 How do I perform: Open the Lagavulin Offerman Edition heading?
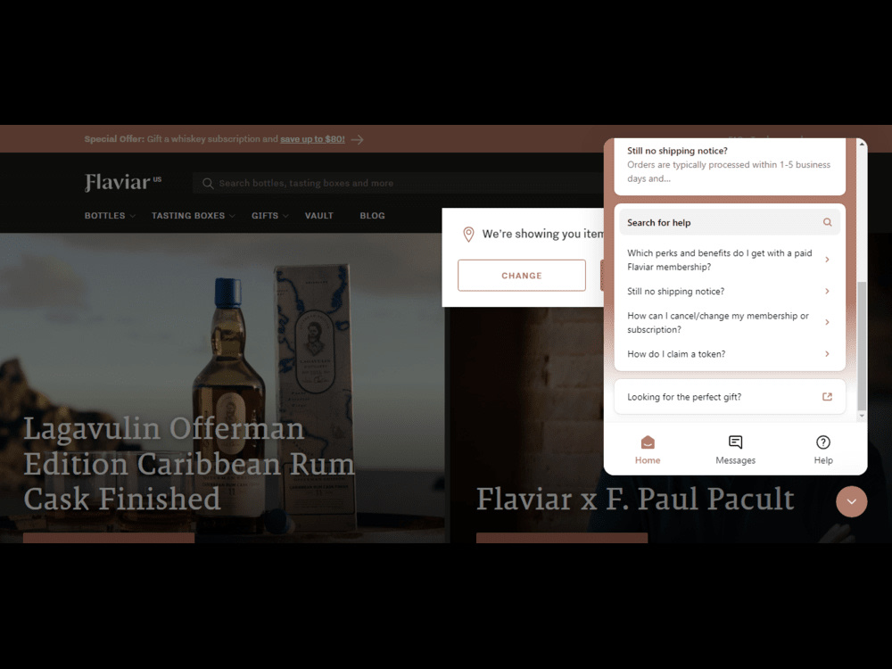(x=189, y=464)
